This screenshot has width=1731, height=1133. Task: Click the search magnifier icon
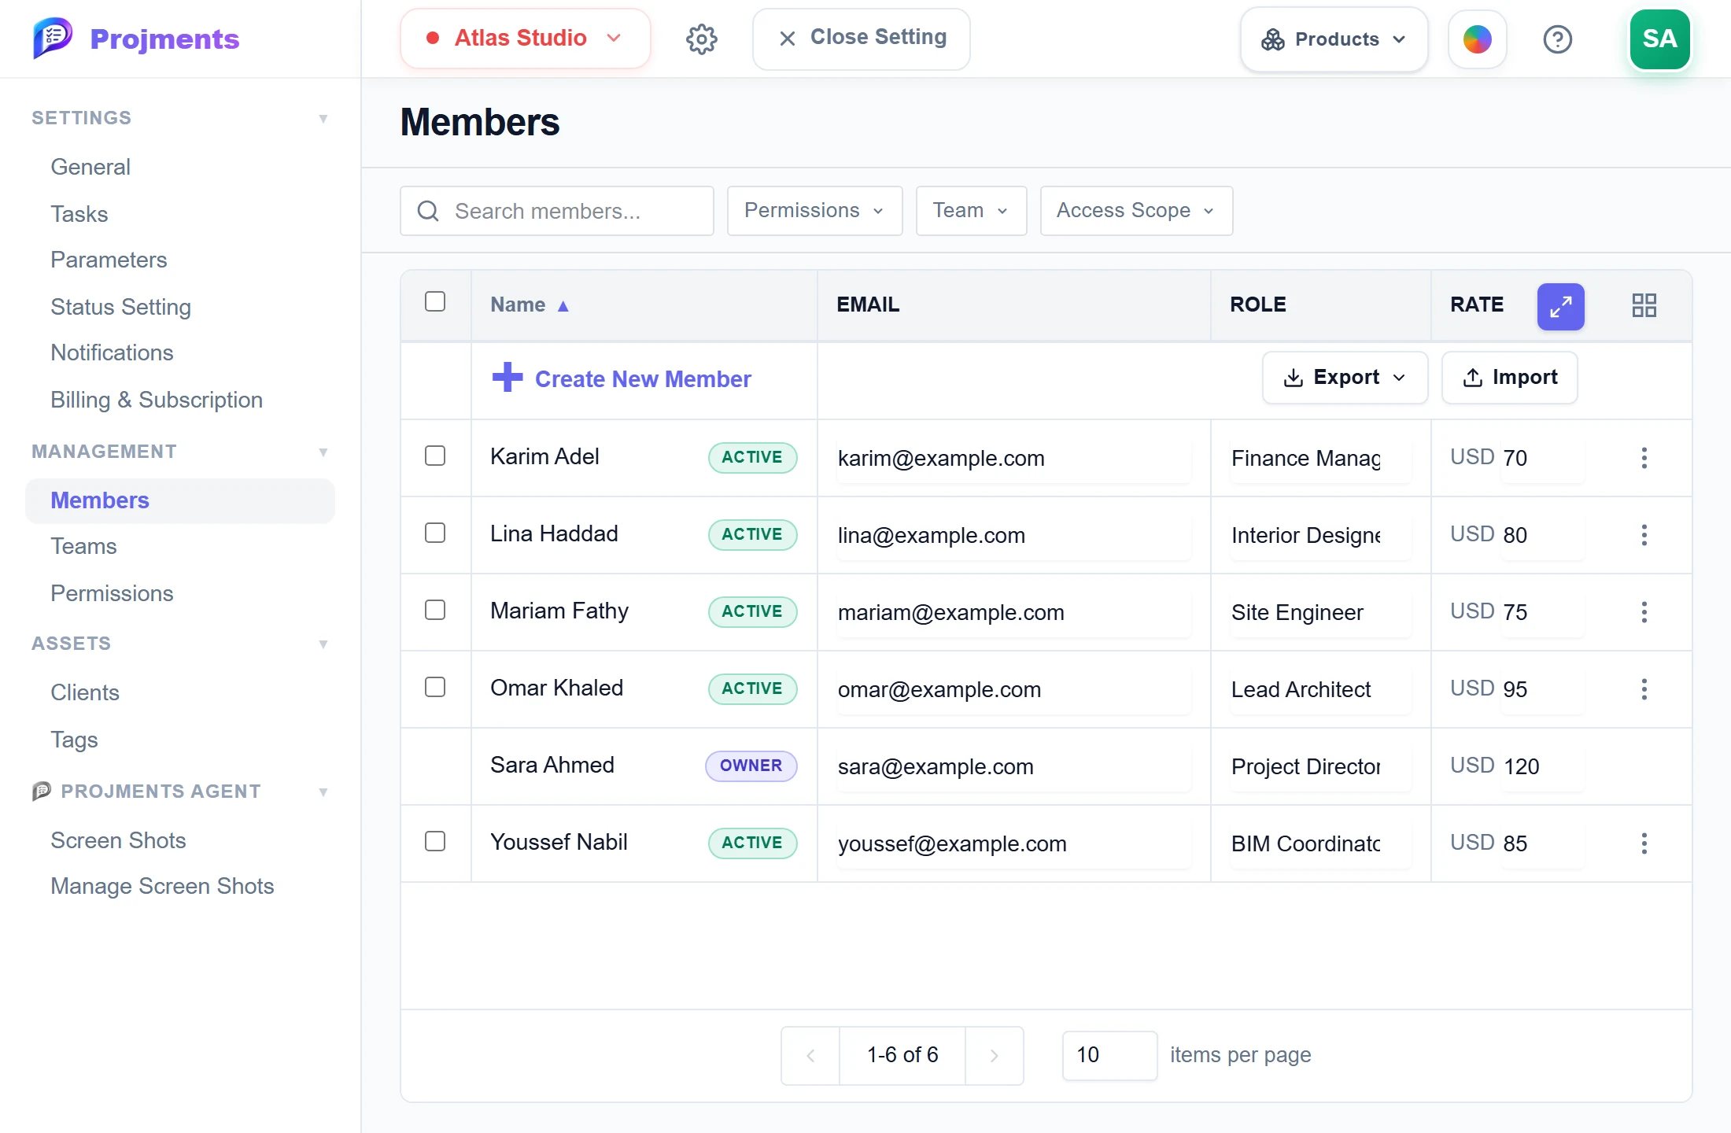(x=428, y=211)
